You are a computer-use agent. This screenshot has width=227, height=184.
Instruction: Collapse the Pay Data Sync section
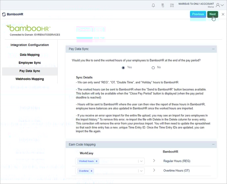(213, 49)
